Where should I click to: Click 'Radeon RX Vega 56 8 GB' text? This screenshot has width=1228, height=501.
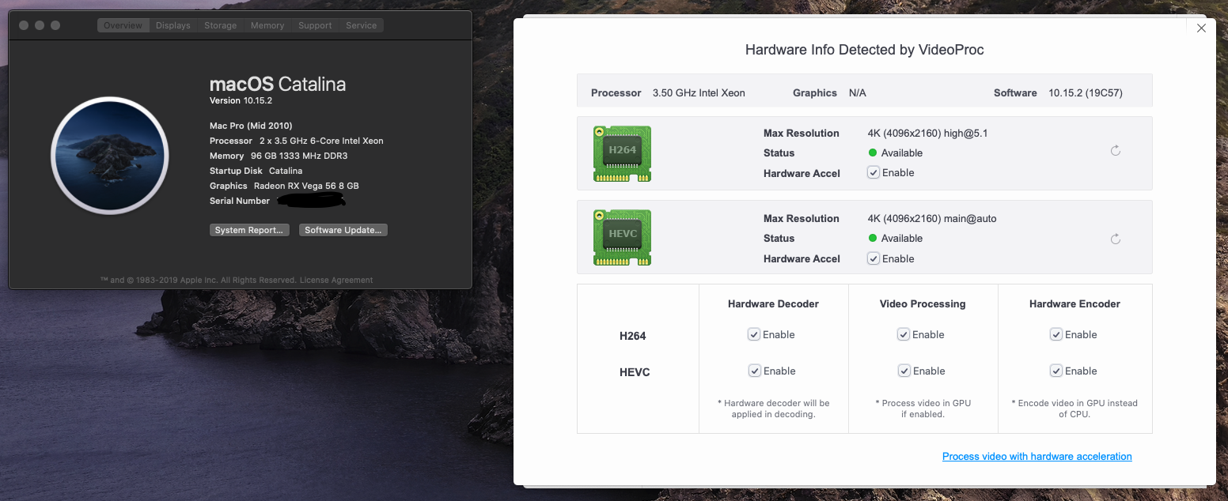click(x=306, y=186)
